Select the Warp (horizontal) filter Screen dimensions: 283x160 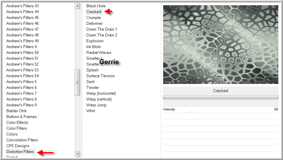(101, 93)
